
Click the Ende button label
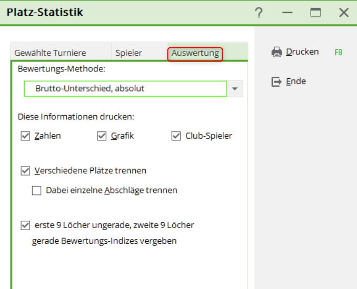coord(296,81)
